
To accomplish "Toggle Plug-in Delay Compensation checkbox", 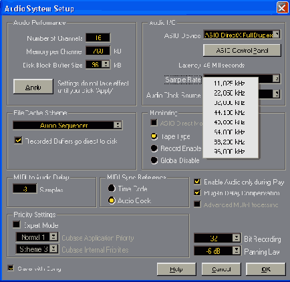I will coord(197,192).
